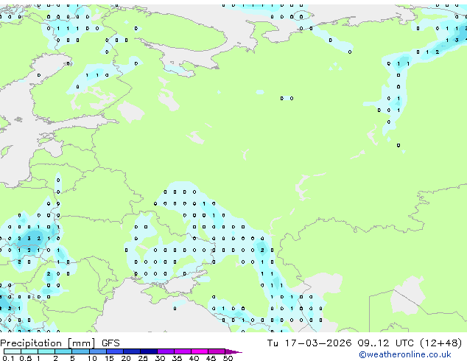The image size is (467, 361).
Task: Click the "0.1" legend value
Action: pos(8,358)
